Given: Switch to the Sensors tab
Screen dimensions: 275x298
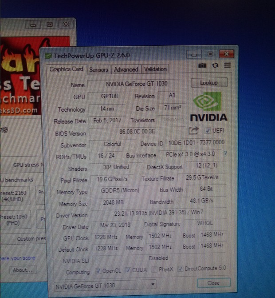Looking at the screenshot, I should [98, 70].
